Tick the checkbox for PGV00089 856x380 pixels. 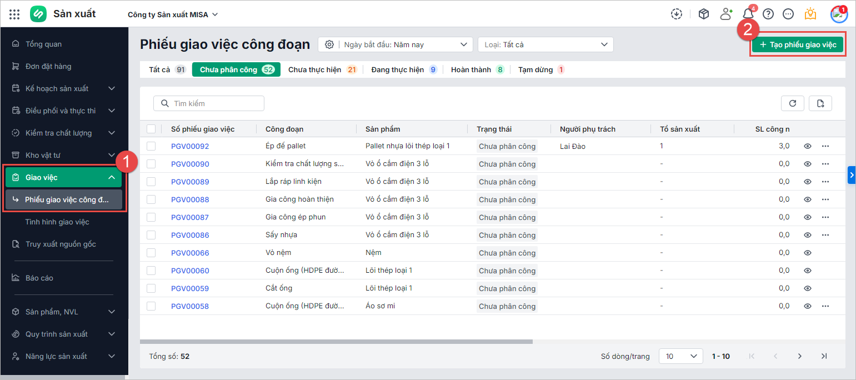(x=151, y=182)
